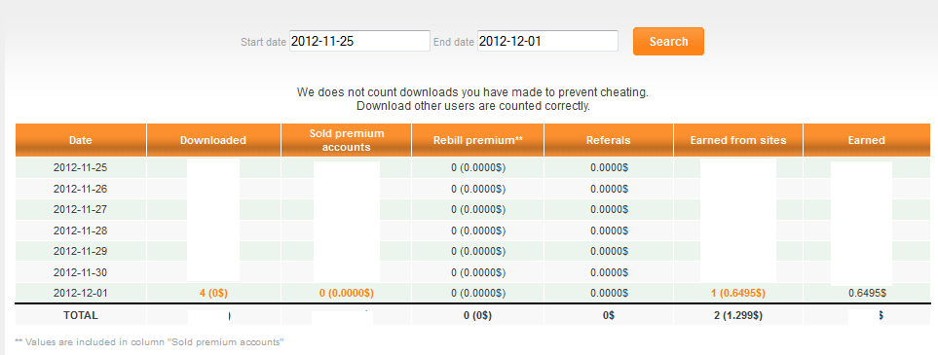Image resolution: width=938 pixels, height=355 pixels.
Task: Click the 1 (0.6495$) earned from sites value
Action: pos(738,294)
